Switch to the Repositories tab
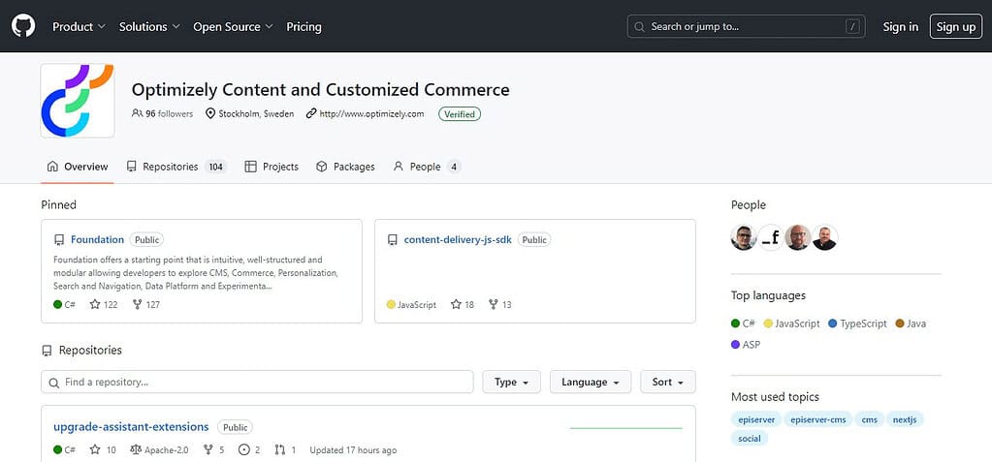This screenshot has width=992, height=462. click(176, 167)
